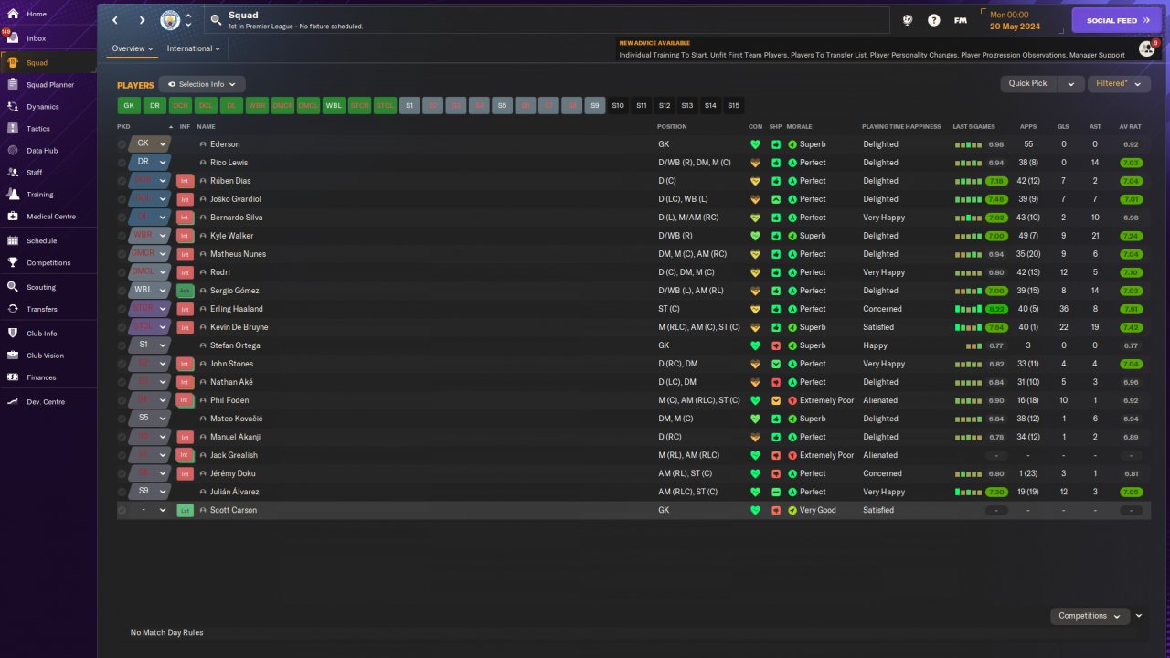The image size is (1170, 658).
Task: Toggle the pick circle for Kyle Walker
Action: [122, 236]
